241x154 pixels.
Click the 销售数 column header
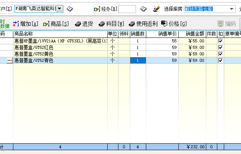138,34
